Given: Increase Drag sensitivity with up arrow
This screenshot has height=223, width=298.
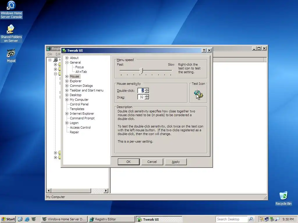Looking at the screenshot, I should coord(147,96).
